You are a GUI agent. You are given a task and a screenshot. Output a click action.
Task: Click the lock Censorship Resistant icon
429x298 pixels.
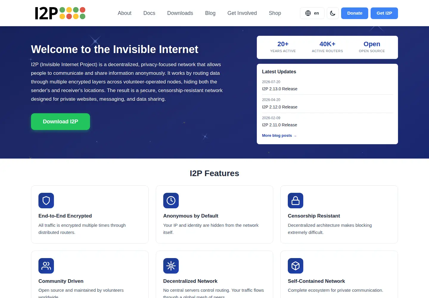tap(296, 201)
